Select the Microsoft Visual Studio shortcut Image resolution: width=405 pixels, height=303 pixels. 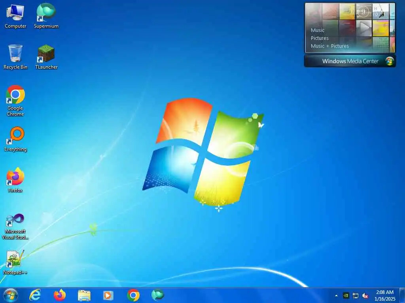(x=15, y=226)
